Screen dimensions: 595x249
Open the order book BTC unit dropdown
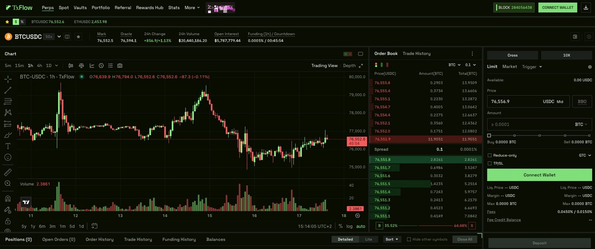pos(454,65)
